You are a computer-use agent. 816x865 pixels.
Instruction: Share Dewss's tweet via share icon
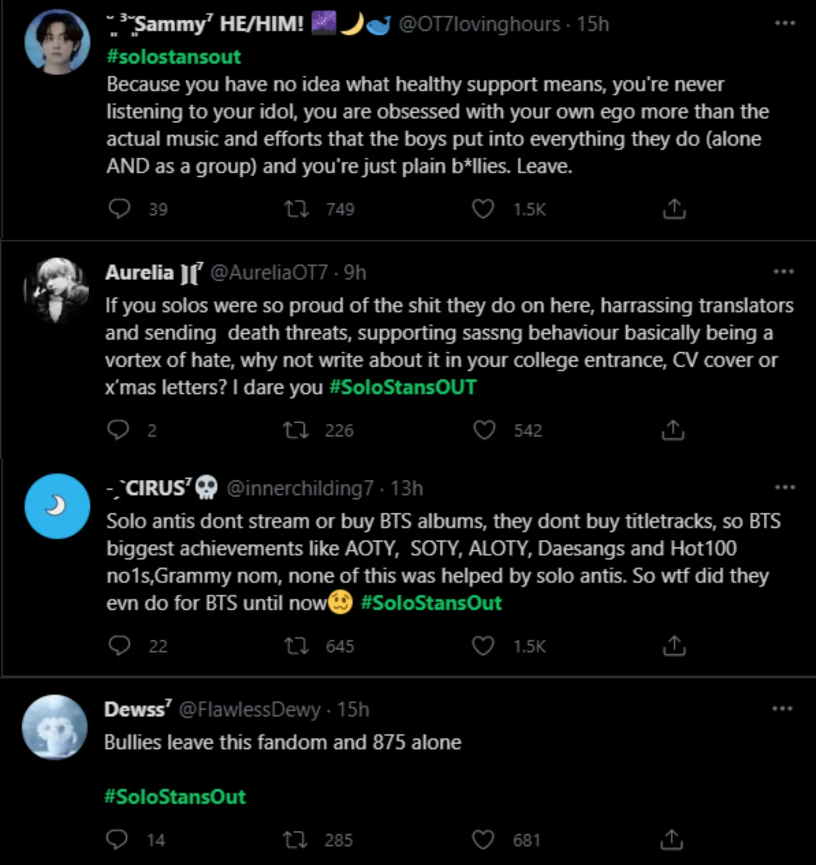671,840
